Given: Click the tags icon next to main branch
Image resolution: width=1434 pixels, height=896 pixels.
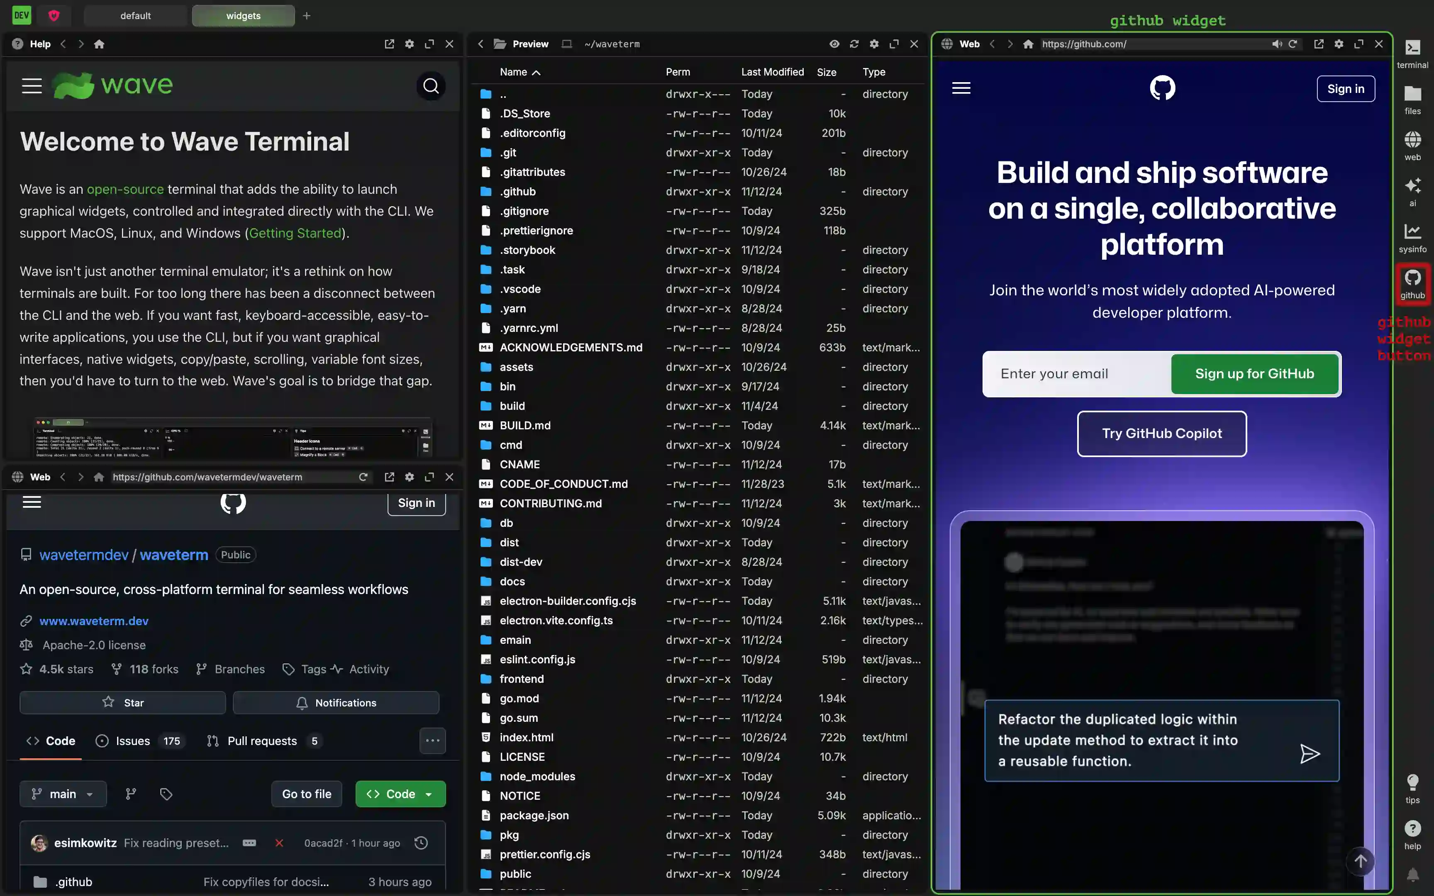Looking at the screenshot, I should [x=166, y=794].
